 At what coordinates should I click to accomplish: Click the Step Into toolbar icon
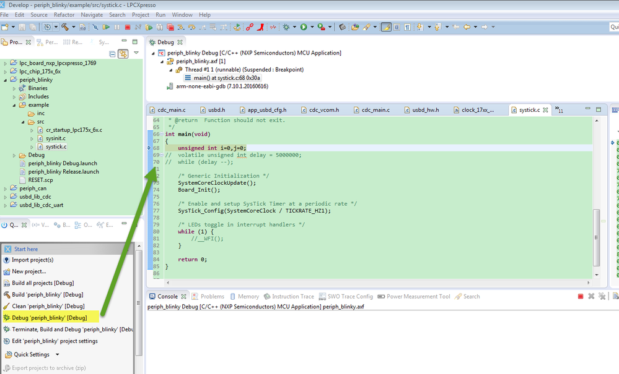[181, 27]
